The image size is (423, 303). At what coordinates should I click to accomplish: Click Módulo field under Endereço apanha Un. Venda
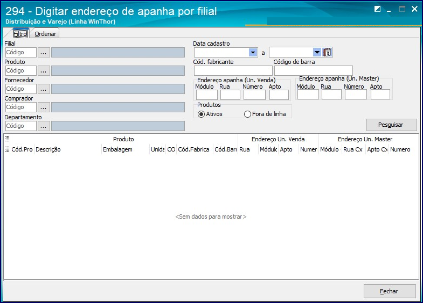[206, 95]
